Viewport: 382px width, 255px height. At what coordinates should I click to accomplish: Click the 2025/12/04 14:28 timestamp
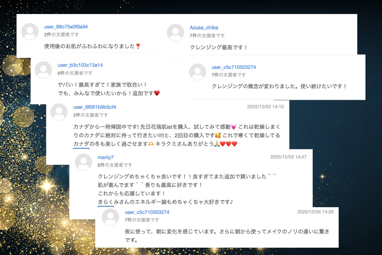point(315,212)
